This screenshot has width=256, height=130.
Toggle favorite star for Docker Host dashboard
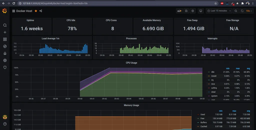36,11
